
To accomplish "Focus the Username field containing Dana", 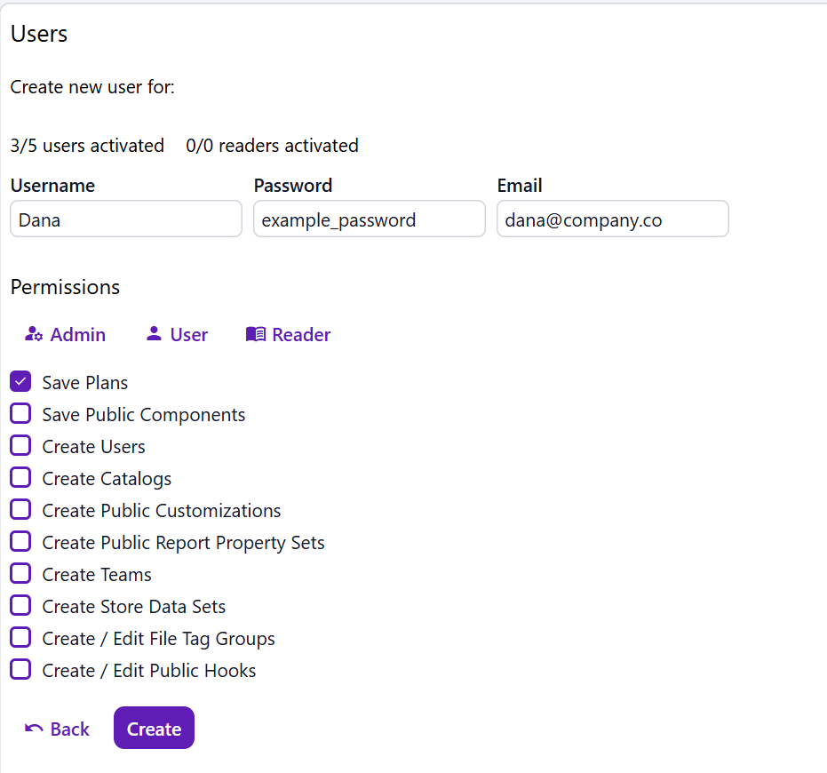I will pyautogui.click(x=126, y=219).
